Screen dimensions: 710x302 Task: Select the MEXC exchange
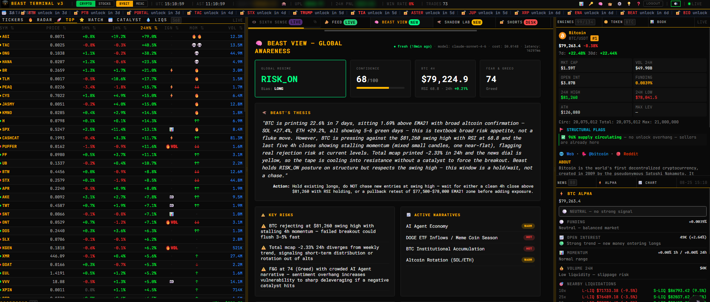[140, 4]
